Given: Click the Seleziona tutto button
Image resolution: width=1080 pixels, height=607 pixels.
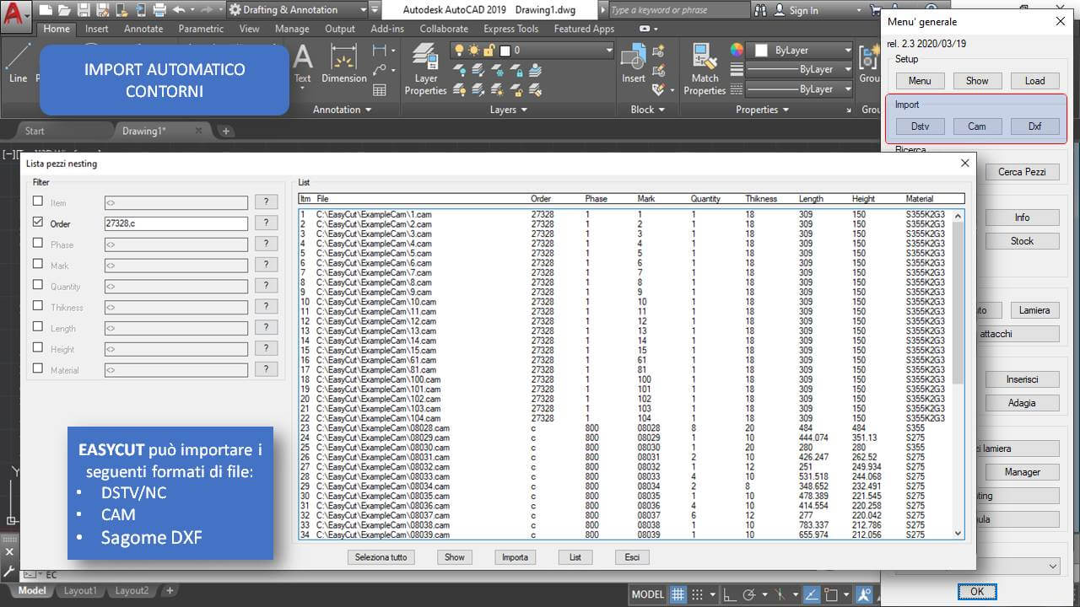Looking at the screenshot, I should point(381,557).
